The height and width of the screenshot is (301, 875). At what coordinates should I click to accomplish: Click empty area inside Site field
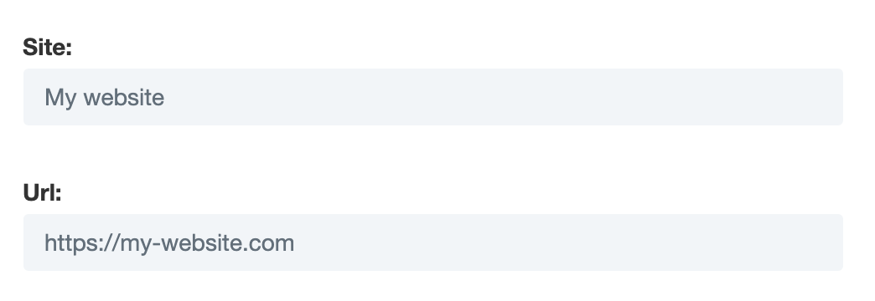pyautogui.click(x=502, y=97)
